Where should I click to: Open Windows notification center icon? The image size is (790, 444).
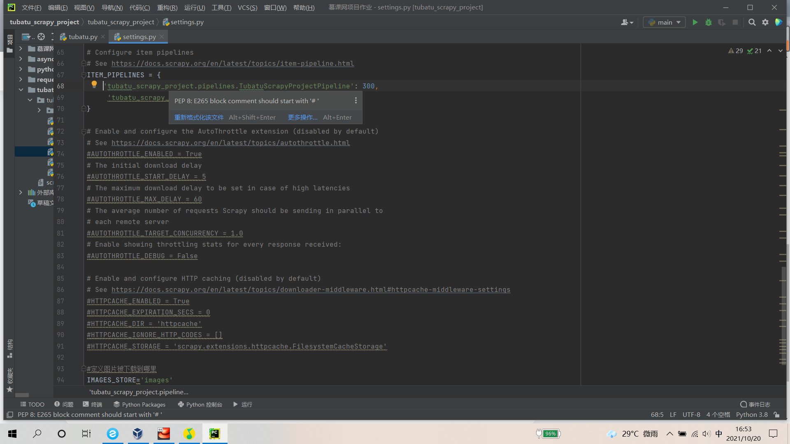tap(773, 433)
